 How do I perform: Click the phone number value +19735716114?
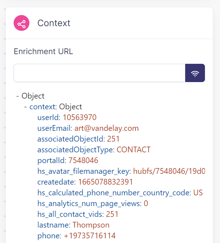[x=90, y=236]
